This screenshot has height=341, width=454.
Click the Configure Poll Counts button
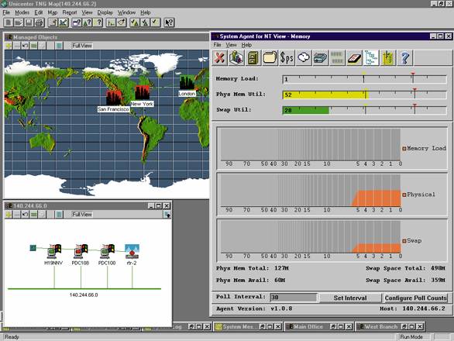(415, 298)
